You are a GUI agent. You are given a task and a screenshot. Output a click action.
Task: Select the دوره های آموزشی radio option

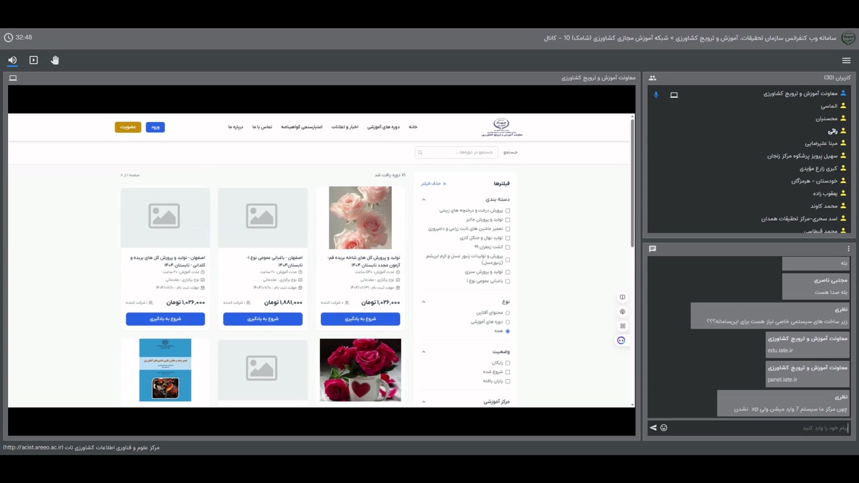507,322
